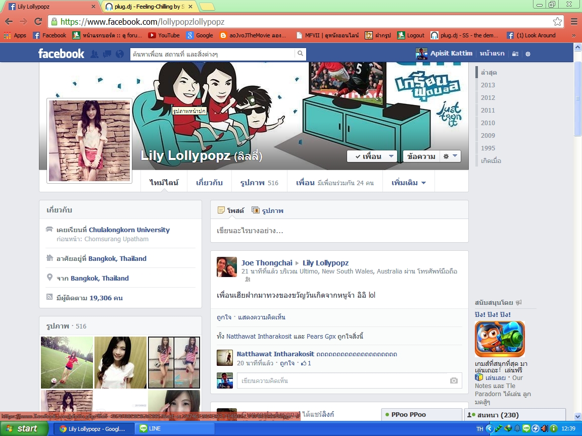Open the Chrome menu hamburger icon
582x436 pixels.
point(574,22)
